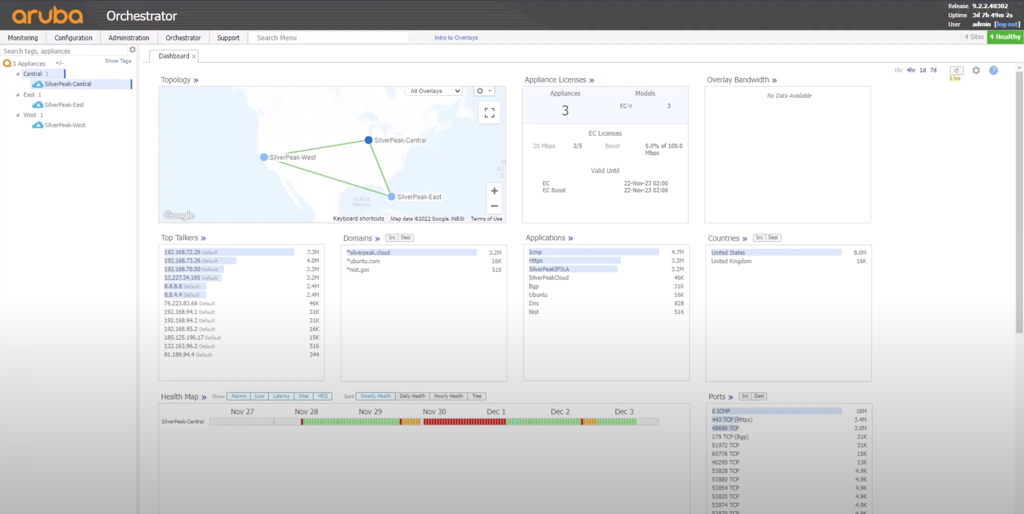Open Appliance Licenses details double-arrow
The image size is (1024, 514).
[x=592, y=80]
